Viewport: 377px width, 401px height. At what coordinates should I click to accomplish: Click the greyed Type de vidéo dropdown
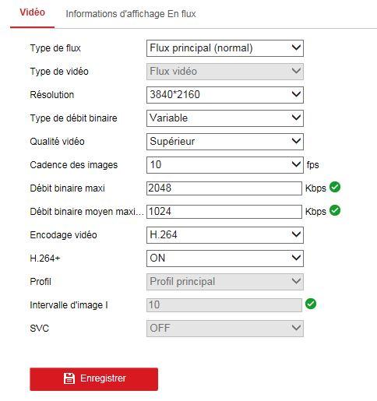225,72
